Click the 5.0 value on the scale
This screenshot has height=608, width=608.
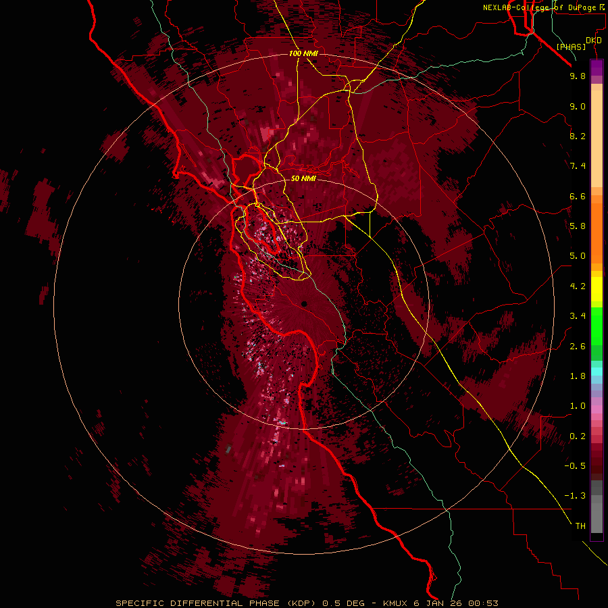click(578, 256)
